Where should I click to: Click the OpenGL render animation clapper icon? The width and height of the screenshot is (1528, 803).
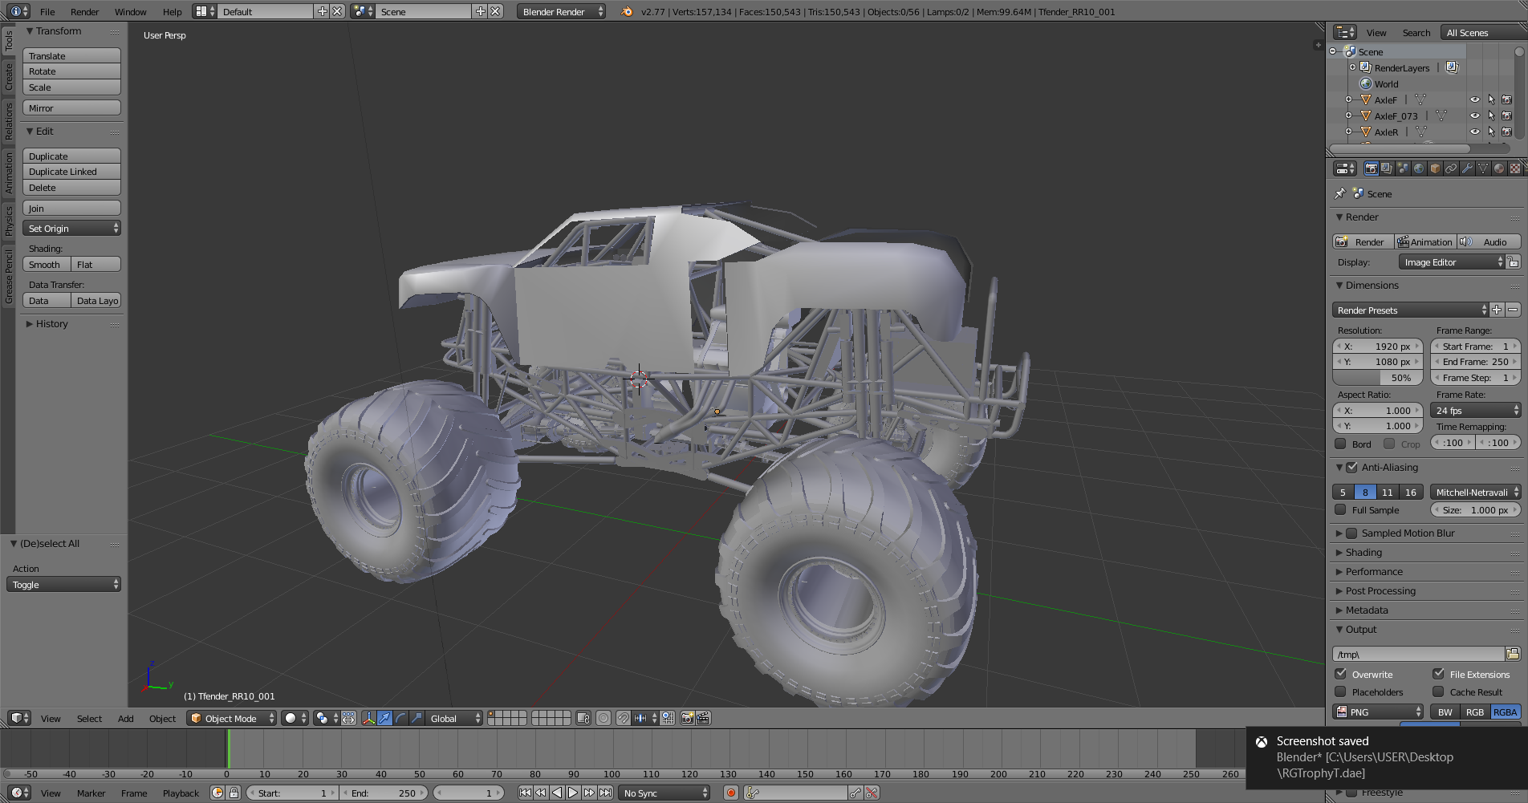(x=703, y=718)
